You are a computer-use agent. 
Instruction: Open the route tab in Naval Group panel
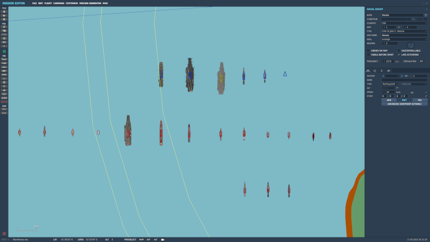(368, 70)
